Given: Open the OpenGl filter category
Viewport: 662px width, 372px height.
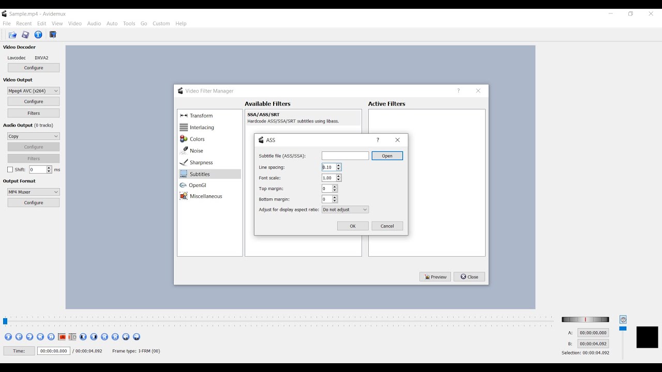Looking at the screenshot, I should [209, 185].
